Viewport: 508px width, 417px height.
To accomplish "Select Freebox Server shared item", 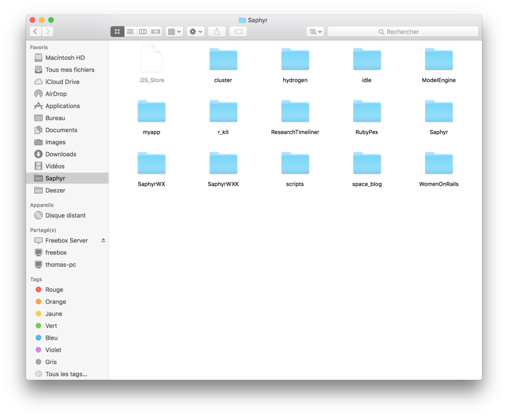I will 66,240.
